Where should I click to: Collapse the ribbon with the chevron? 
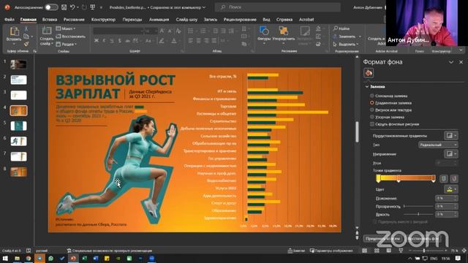[461, 50]
